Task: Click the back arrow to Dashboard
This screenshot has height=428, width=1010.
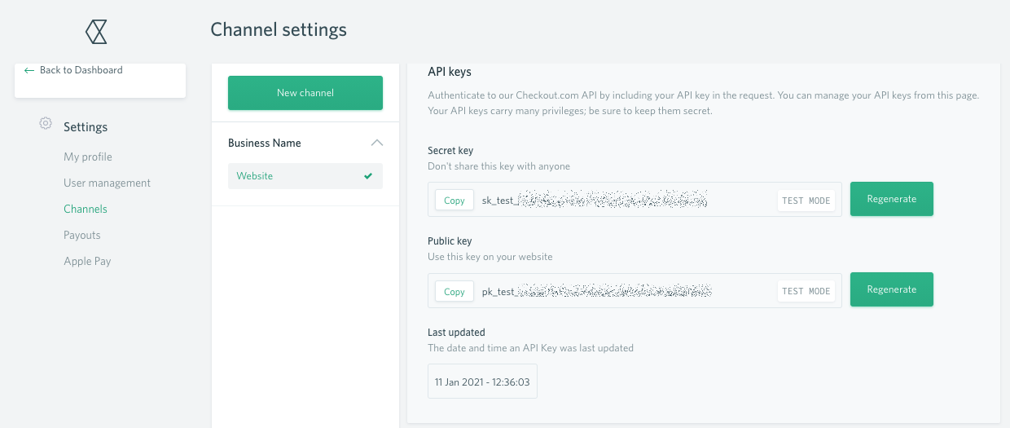Action: tap(29, 71)
